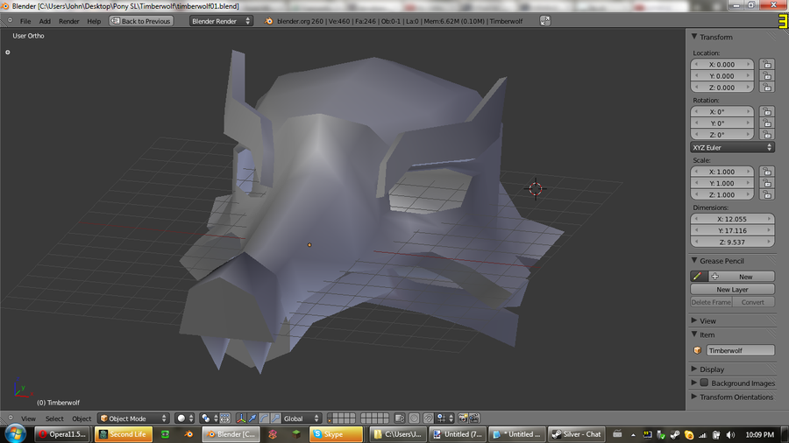This screenshot has height=443, width=789.
Task: Click the small plus to open tool shelf
Action: pos(8,53)
